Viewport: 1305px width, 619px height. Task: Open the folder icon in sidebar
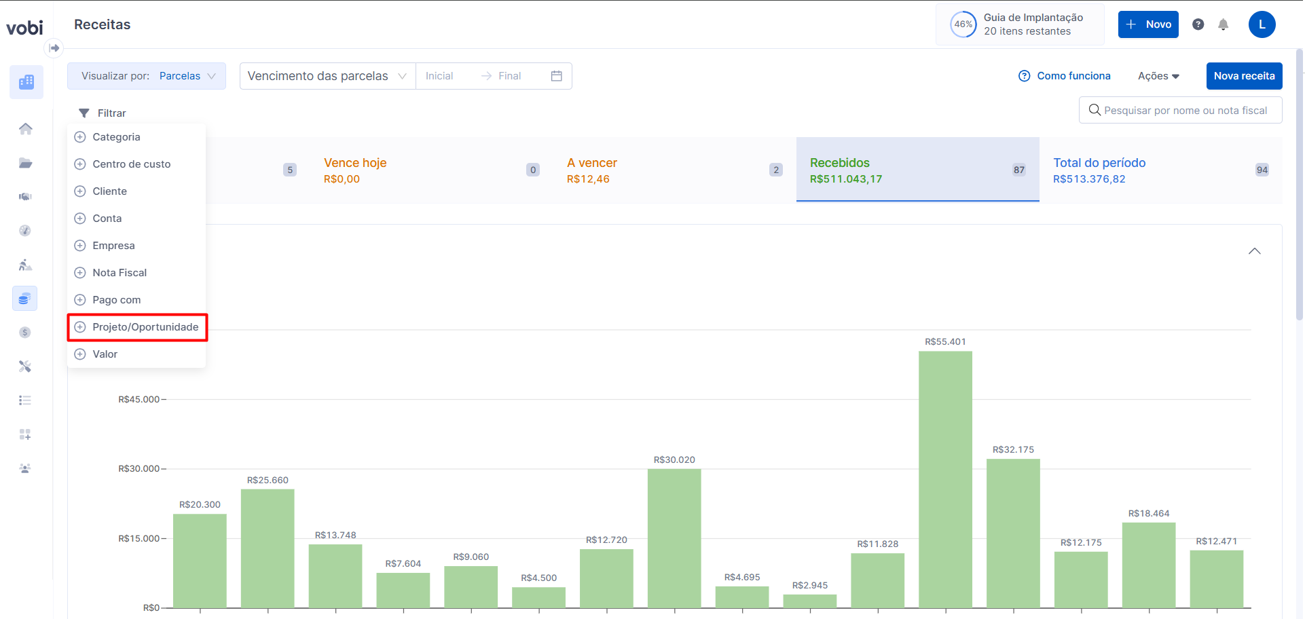tap(26, 163)
